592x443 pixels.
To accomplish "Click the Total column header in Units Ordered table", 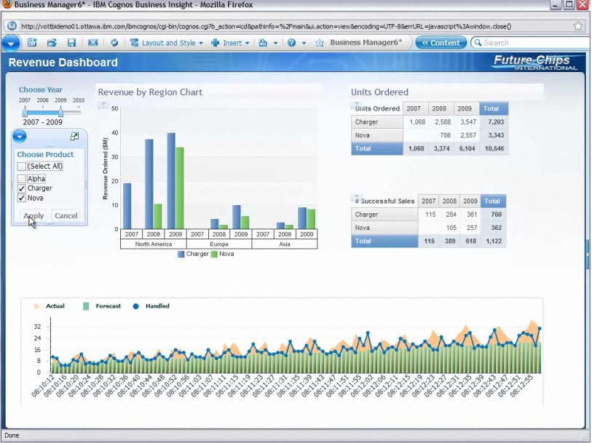I will [x=494, y=108].
